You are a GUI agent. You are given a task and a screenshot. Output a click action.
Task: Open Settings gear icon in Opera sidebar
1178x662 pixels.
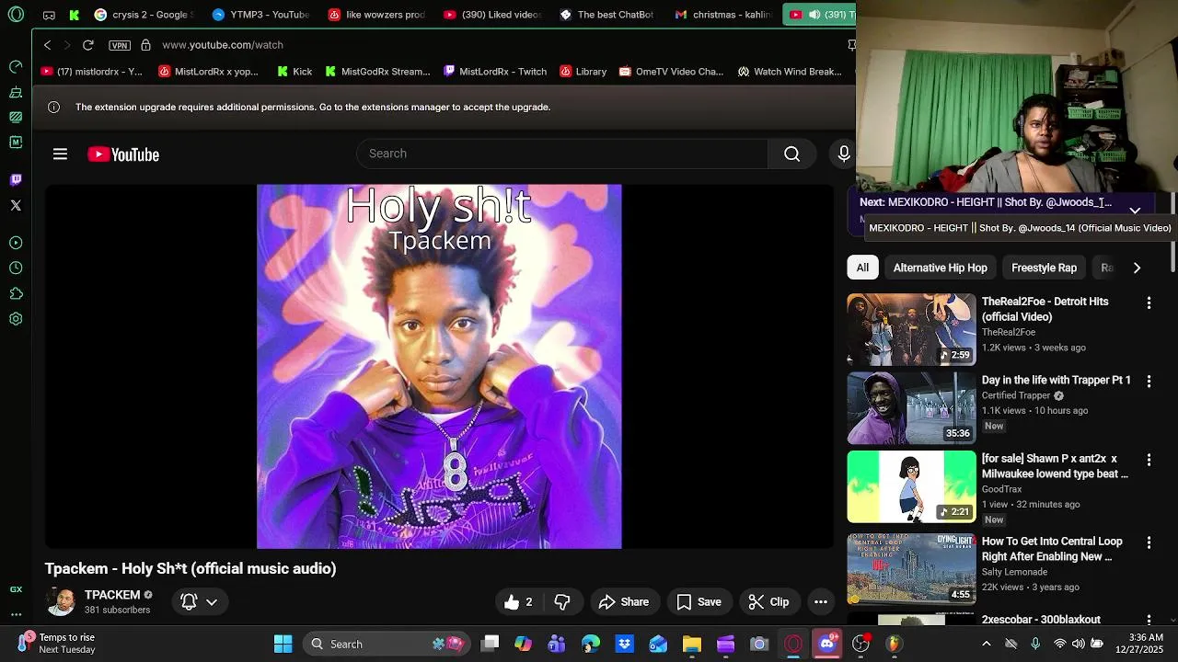(16, 319)
